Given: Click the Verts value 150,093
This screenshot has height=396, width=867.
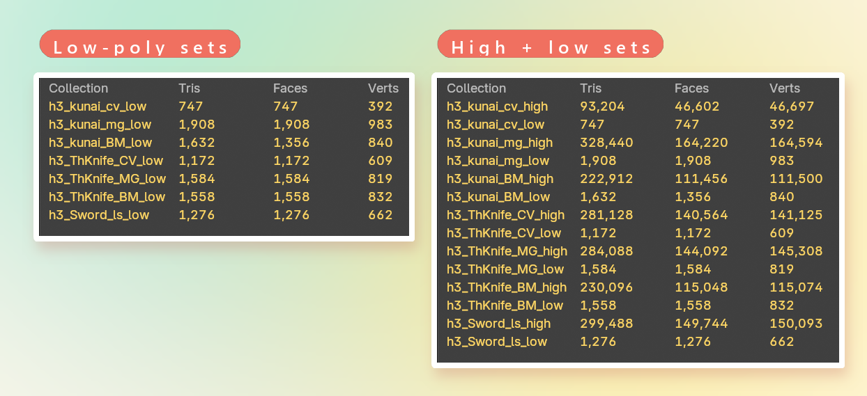Looking at the screenshot, I should pyautogui.click(x=796, y=324).
